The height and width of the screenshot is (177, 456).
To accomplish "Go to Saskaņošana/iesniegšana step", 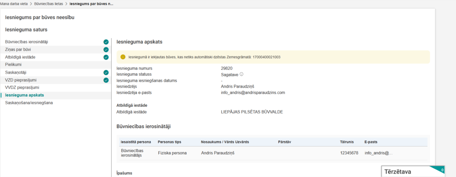I will (x=29, y=103).
